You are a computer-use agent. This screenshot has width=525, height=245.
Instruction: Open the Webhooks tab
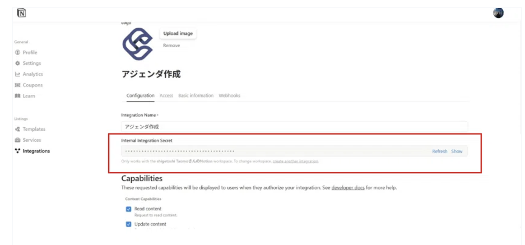tap(229, 95)
